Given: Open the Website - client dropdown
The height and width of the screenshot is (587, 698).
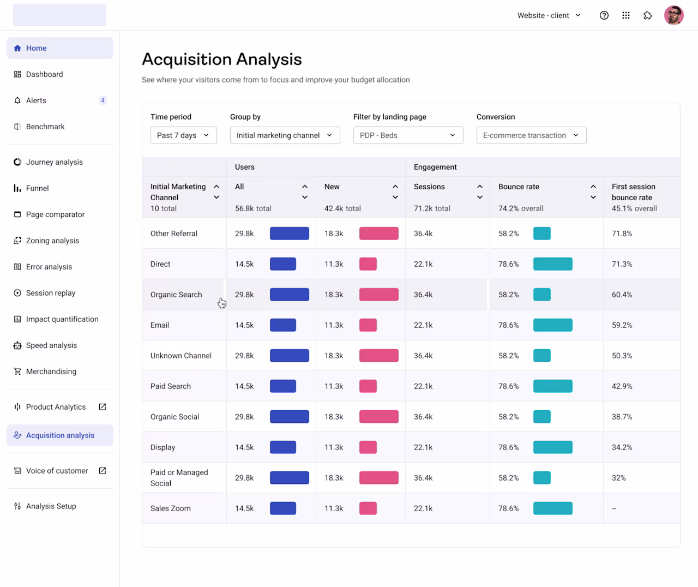Looking at the screenshot, I should coord(549,15).
